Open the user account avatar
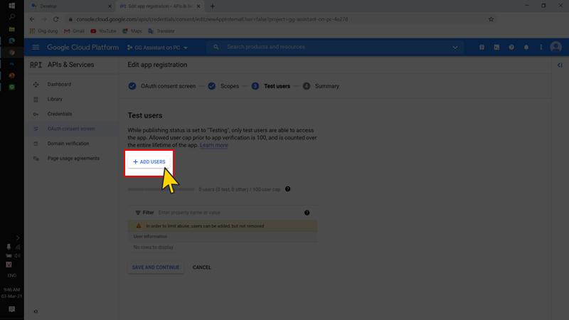The image size is (569, 320). (x=556, y=48)
